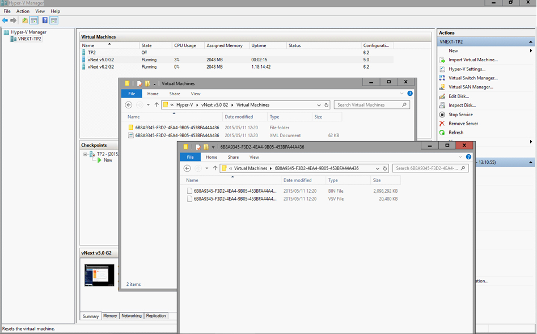
Task: Collapse the VNEXT-TP2 Actions section header
Action: (531, 42)
